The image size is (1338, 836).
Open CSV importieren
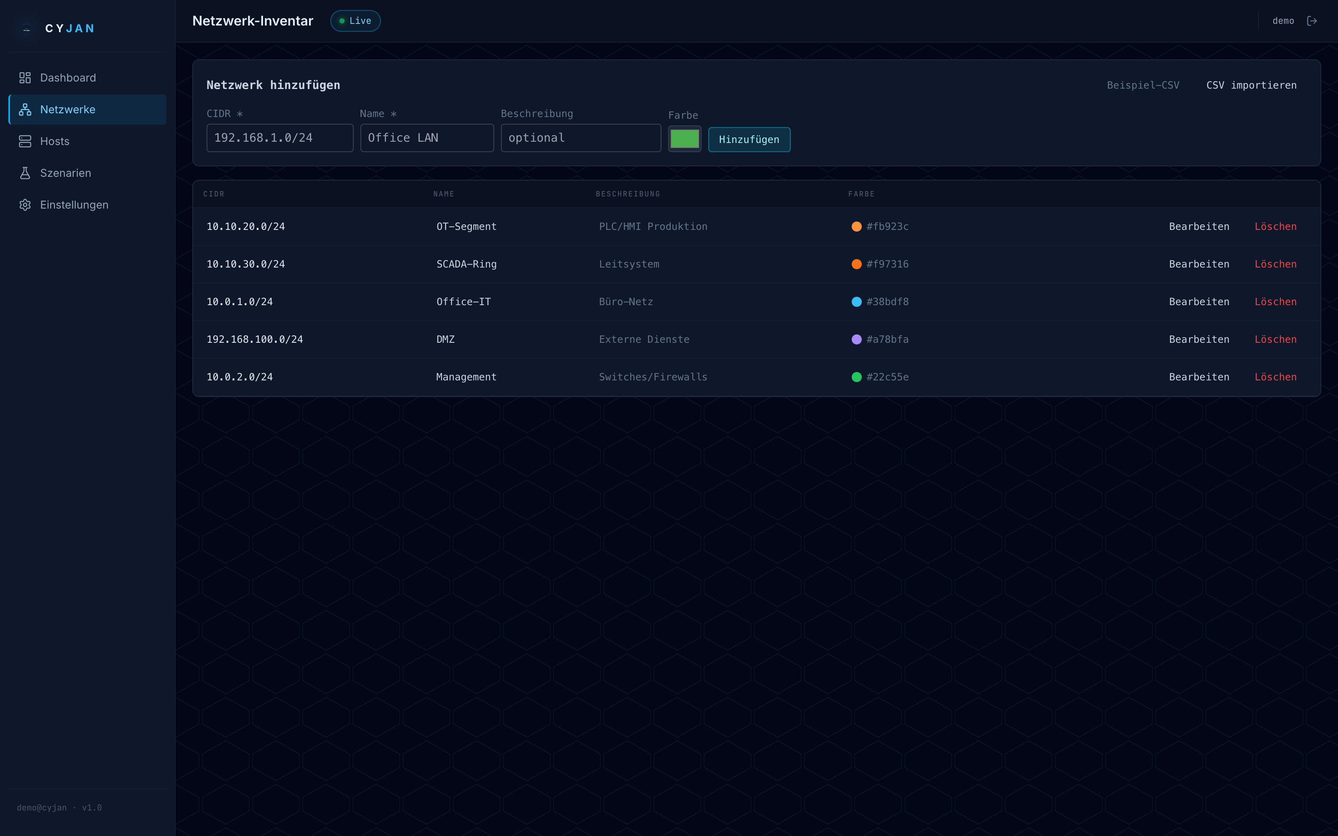[x=1251, y=84]
